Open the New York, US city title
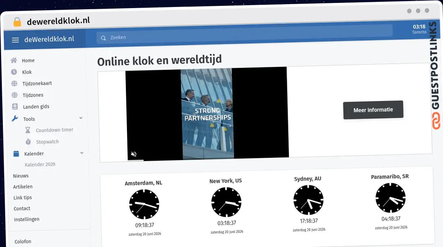 226,181
